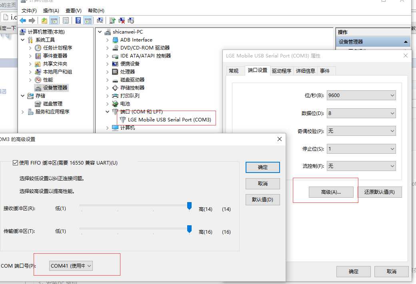416x284 pixels.
Task: Click the 打印队列 printer icon
Action: [x=115, y=95]
